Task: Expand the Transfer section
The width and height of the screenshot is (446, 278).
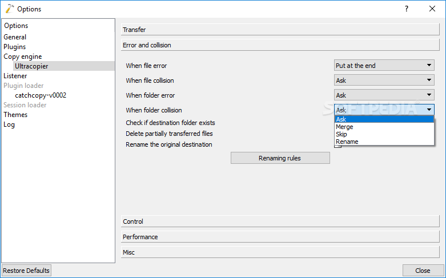Action: [279, 30]
